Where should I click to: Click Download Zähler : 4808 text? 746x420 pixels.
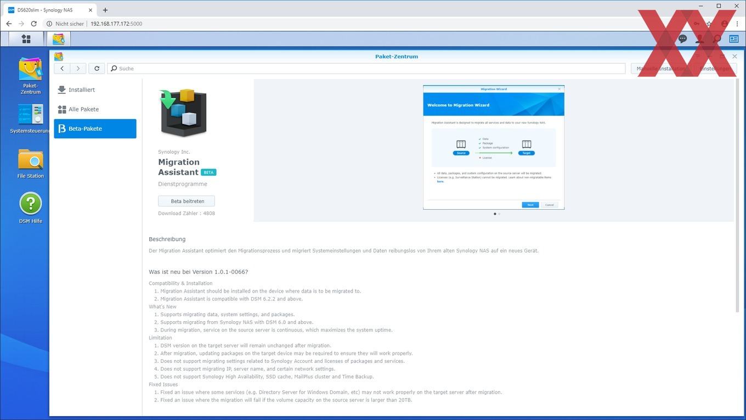point(187,213)
